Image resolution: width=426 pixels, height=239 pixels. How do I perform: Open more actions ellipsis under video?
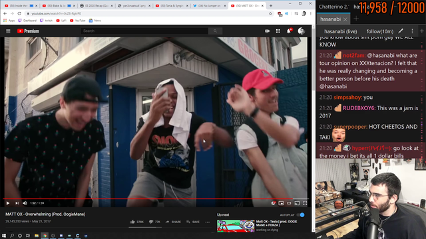pos(207,222)
